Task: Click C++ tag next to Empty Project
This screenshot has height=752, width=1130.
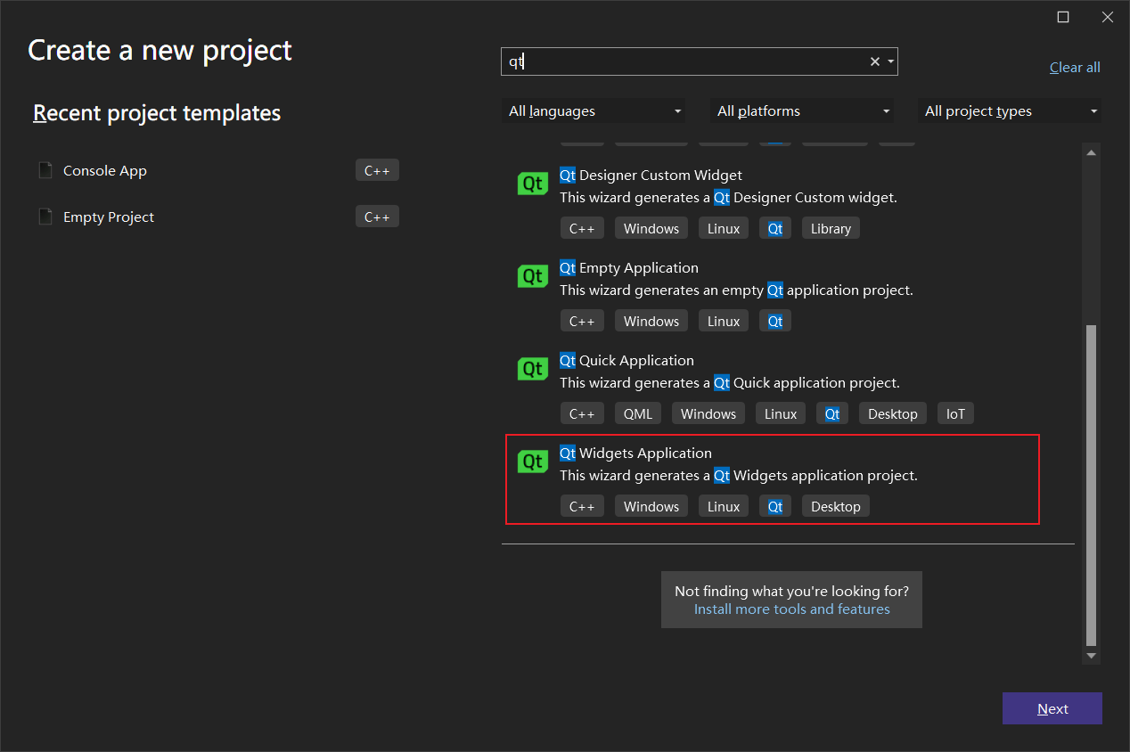Action: (377, 217)
